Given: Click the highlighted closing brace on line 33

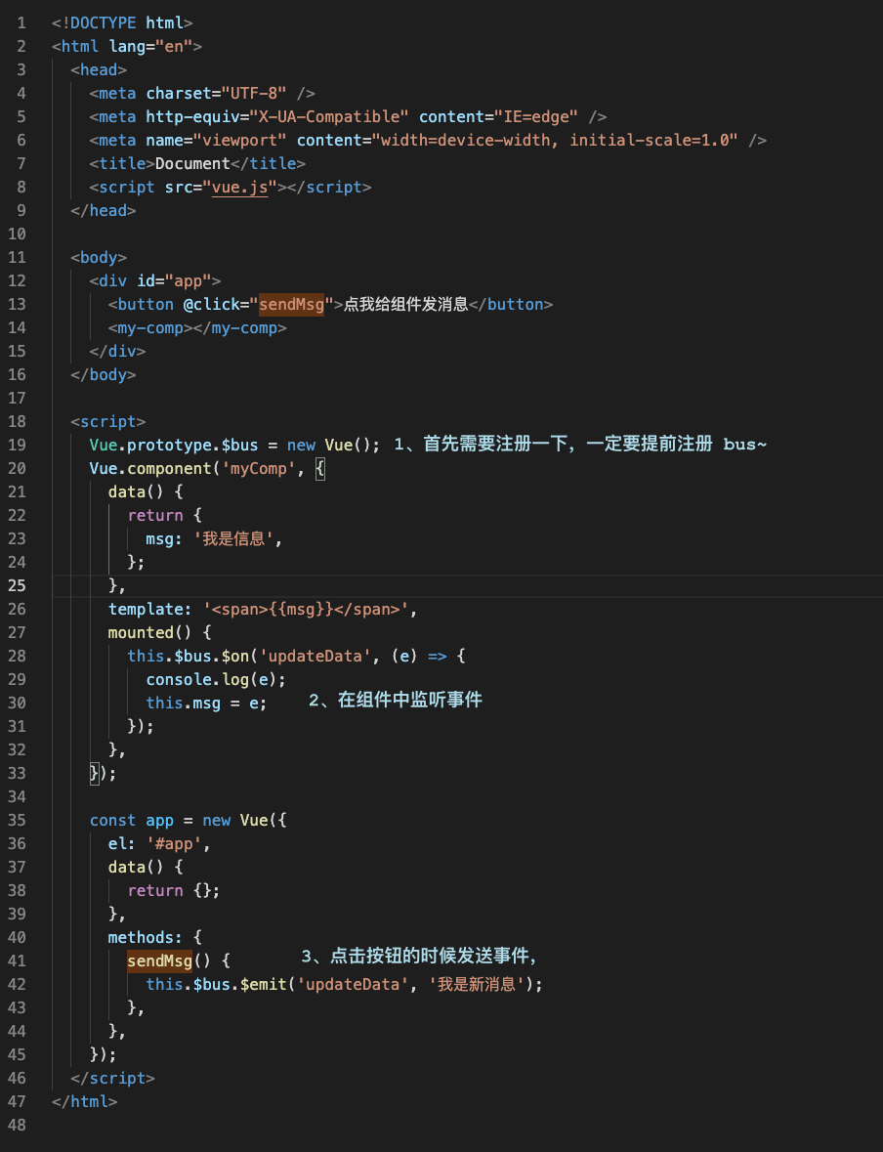Looking at the screenshot, I should tap(94, 773).
